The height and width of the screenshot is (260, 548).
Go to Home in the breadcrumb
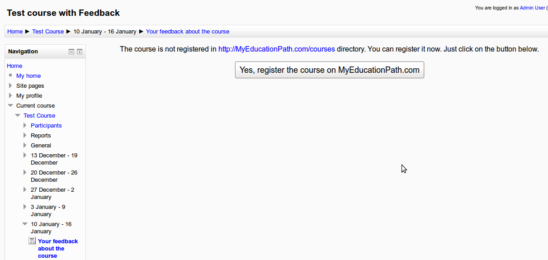(15, 31)
